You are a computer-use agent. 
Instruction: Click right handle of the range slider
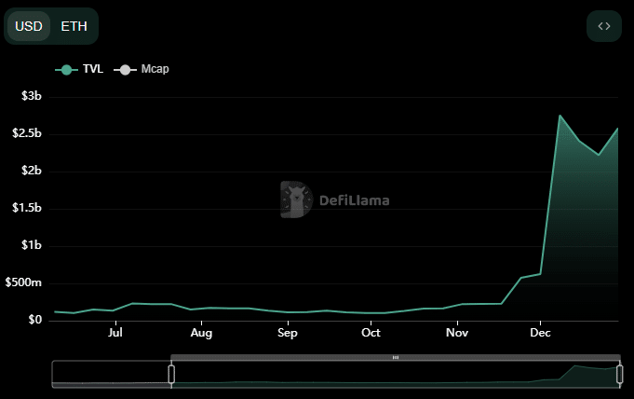[x=620, y=374]
